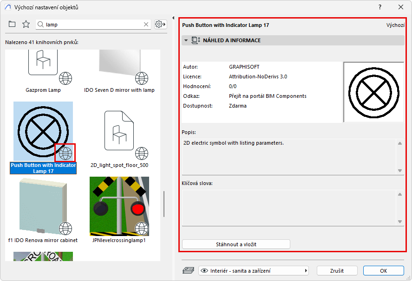This screenshot has width=412, height=281.
Task: Click the Archicad dialog title icon
Action: pyautogui.click(x=8, y=7)
